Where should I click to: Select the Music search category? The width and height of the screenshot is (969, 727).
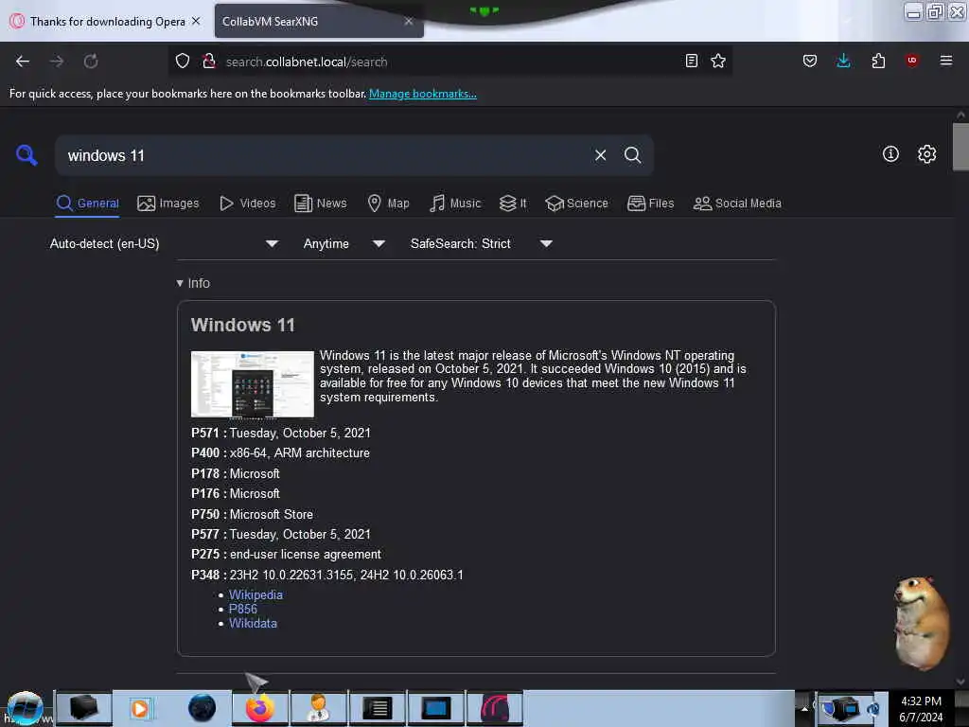455,204
